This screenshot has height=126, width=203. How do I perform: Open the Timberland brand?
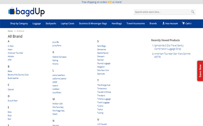pyautogui.click(x=102, y=89)
